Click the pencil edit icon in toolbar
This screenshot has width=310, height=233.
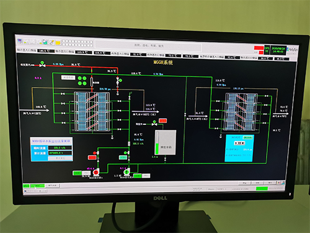51,42
